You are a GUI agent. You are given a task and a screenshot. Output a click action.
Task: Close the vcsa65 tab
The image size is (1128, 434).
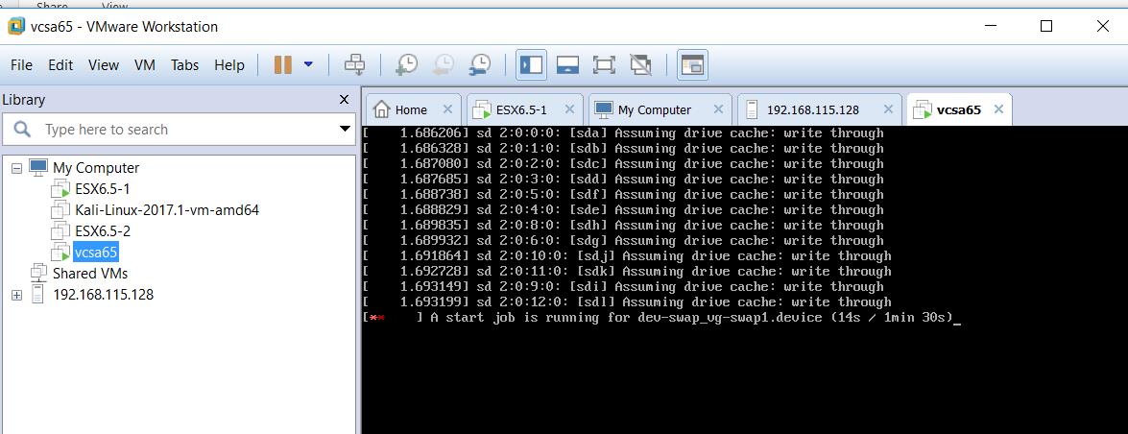click(997, 109)
